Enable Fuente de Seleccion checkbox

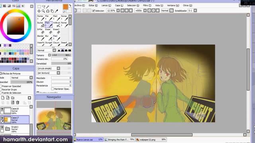[x=1, y=93]
